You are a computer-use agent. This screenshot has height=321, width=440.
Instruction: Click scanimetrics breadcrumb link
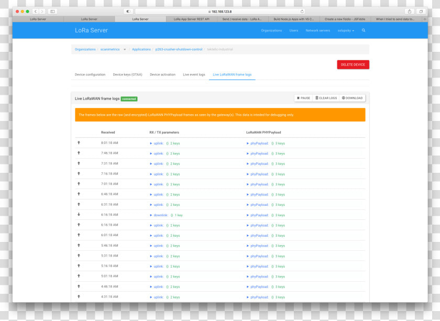pos(110,49)
